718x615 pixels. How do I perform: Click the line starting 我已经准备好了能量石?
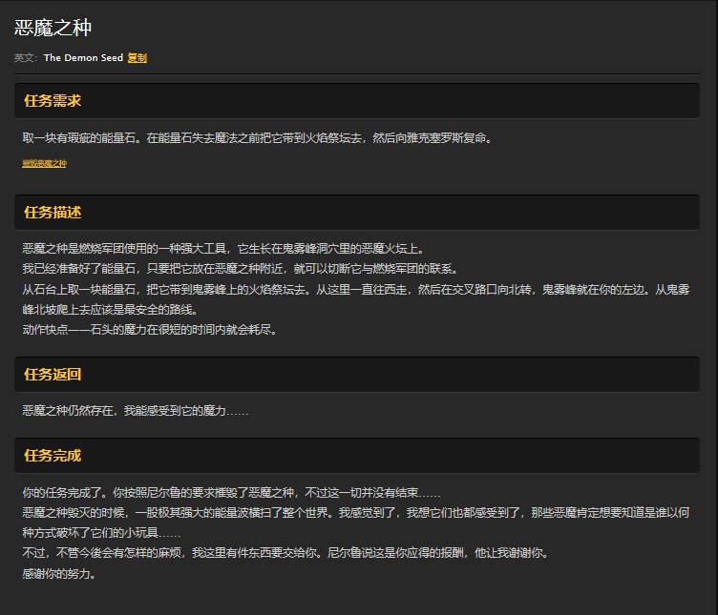tap(240, 269)
